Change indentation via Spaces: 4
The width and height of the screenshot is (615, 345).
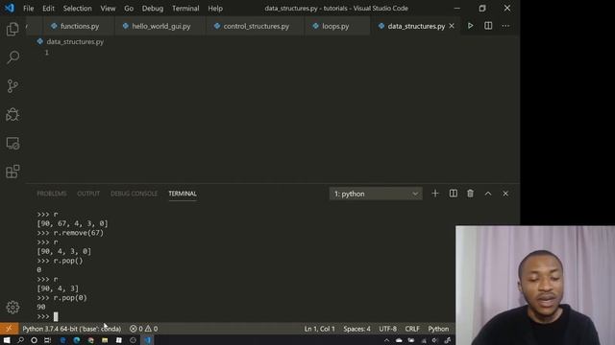pos(357,329)
